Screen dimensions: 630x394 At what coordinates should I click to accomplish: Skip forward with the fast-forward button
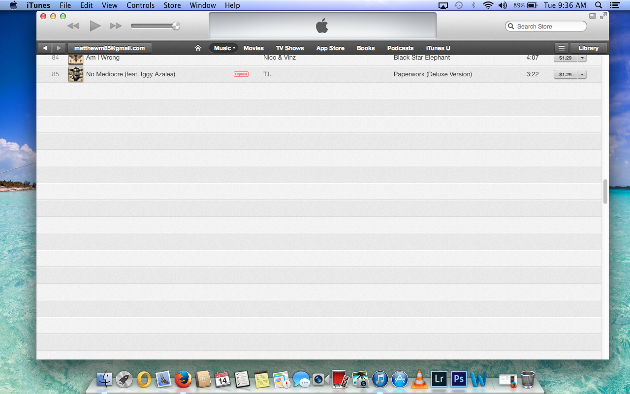[x=116, y=26]
